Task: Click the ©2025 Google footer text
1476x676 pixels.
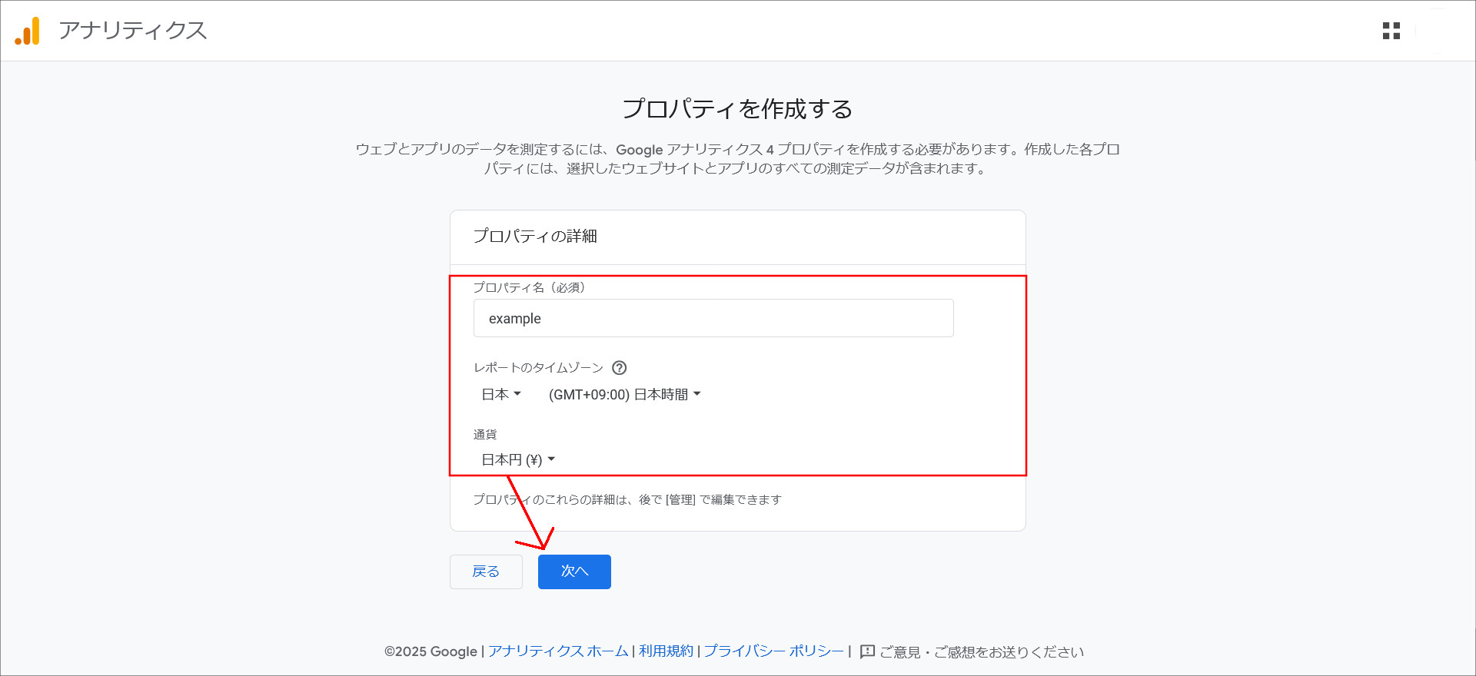Action: point(430,651)
